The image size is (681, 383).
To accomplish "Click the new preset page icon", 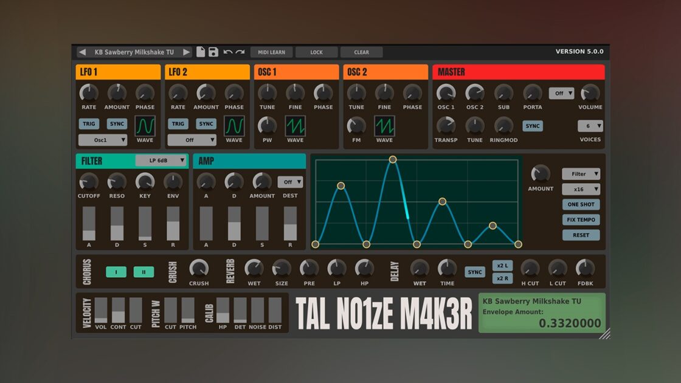I will click(x=201, y=52).
